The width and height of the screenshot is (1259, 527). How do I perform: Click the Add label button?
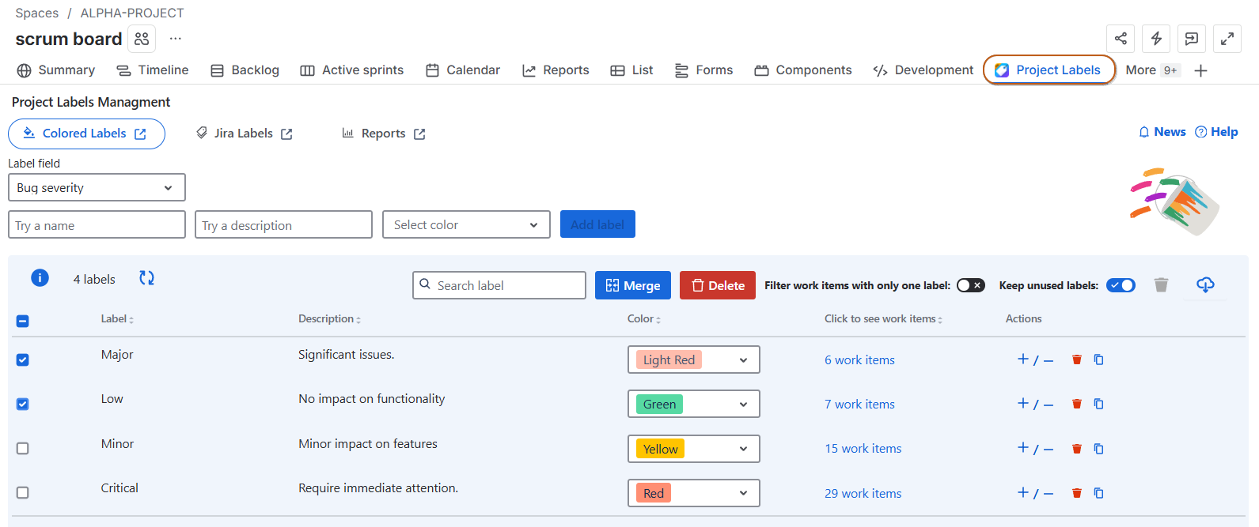click(597, 224)
